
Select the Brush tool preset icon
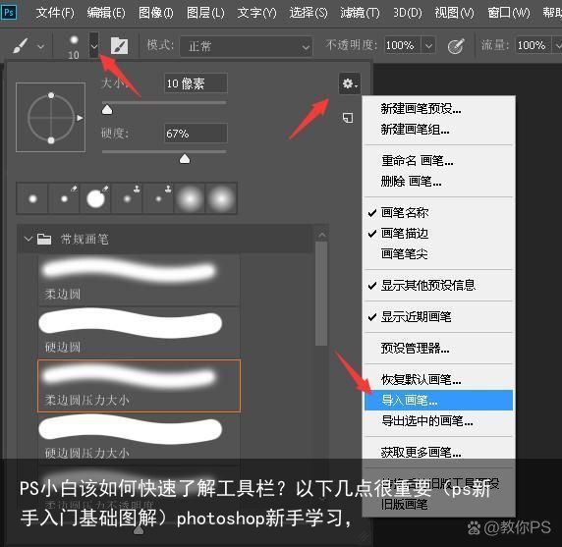pyautogui.click(x=21, y=46)
